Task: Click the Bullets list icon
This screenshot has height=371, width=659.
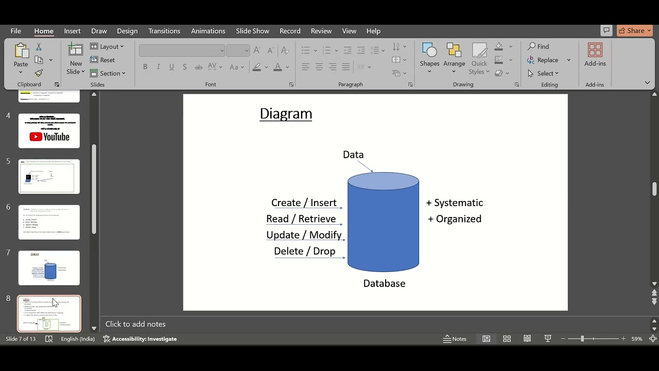Action: coord(306,50)
